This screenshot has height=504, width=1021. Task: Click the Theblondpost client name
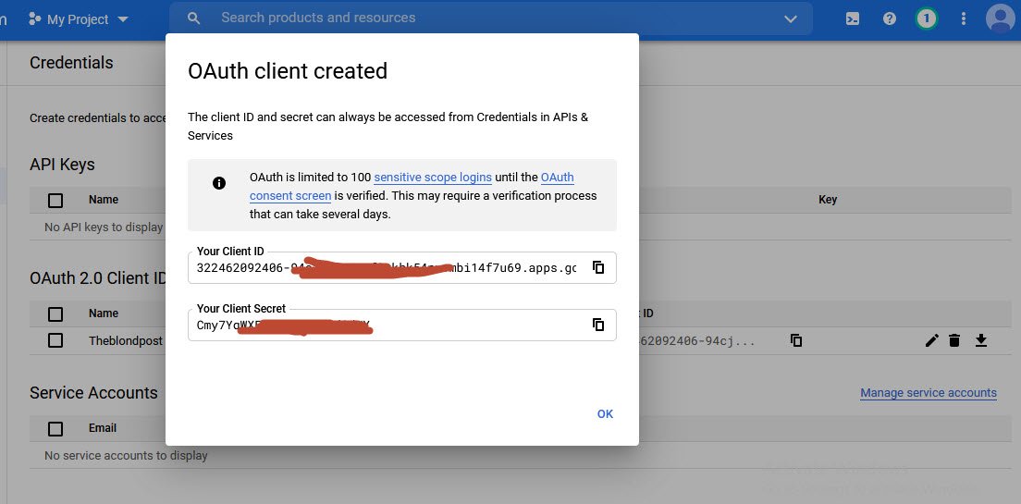[x=126, y=340]
